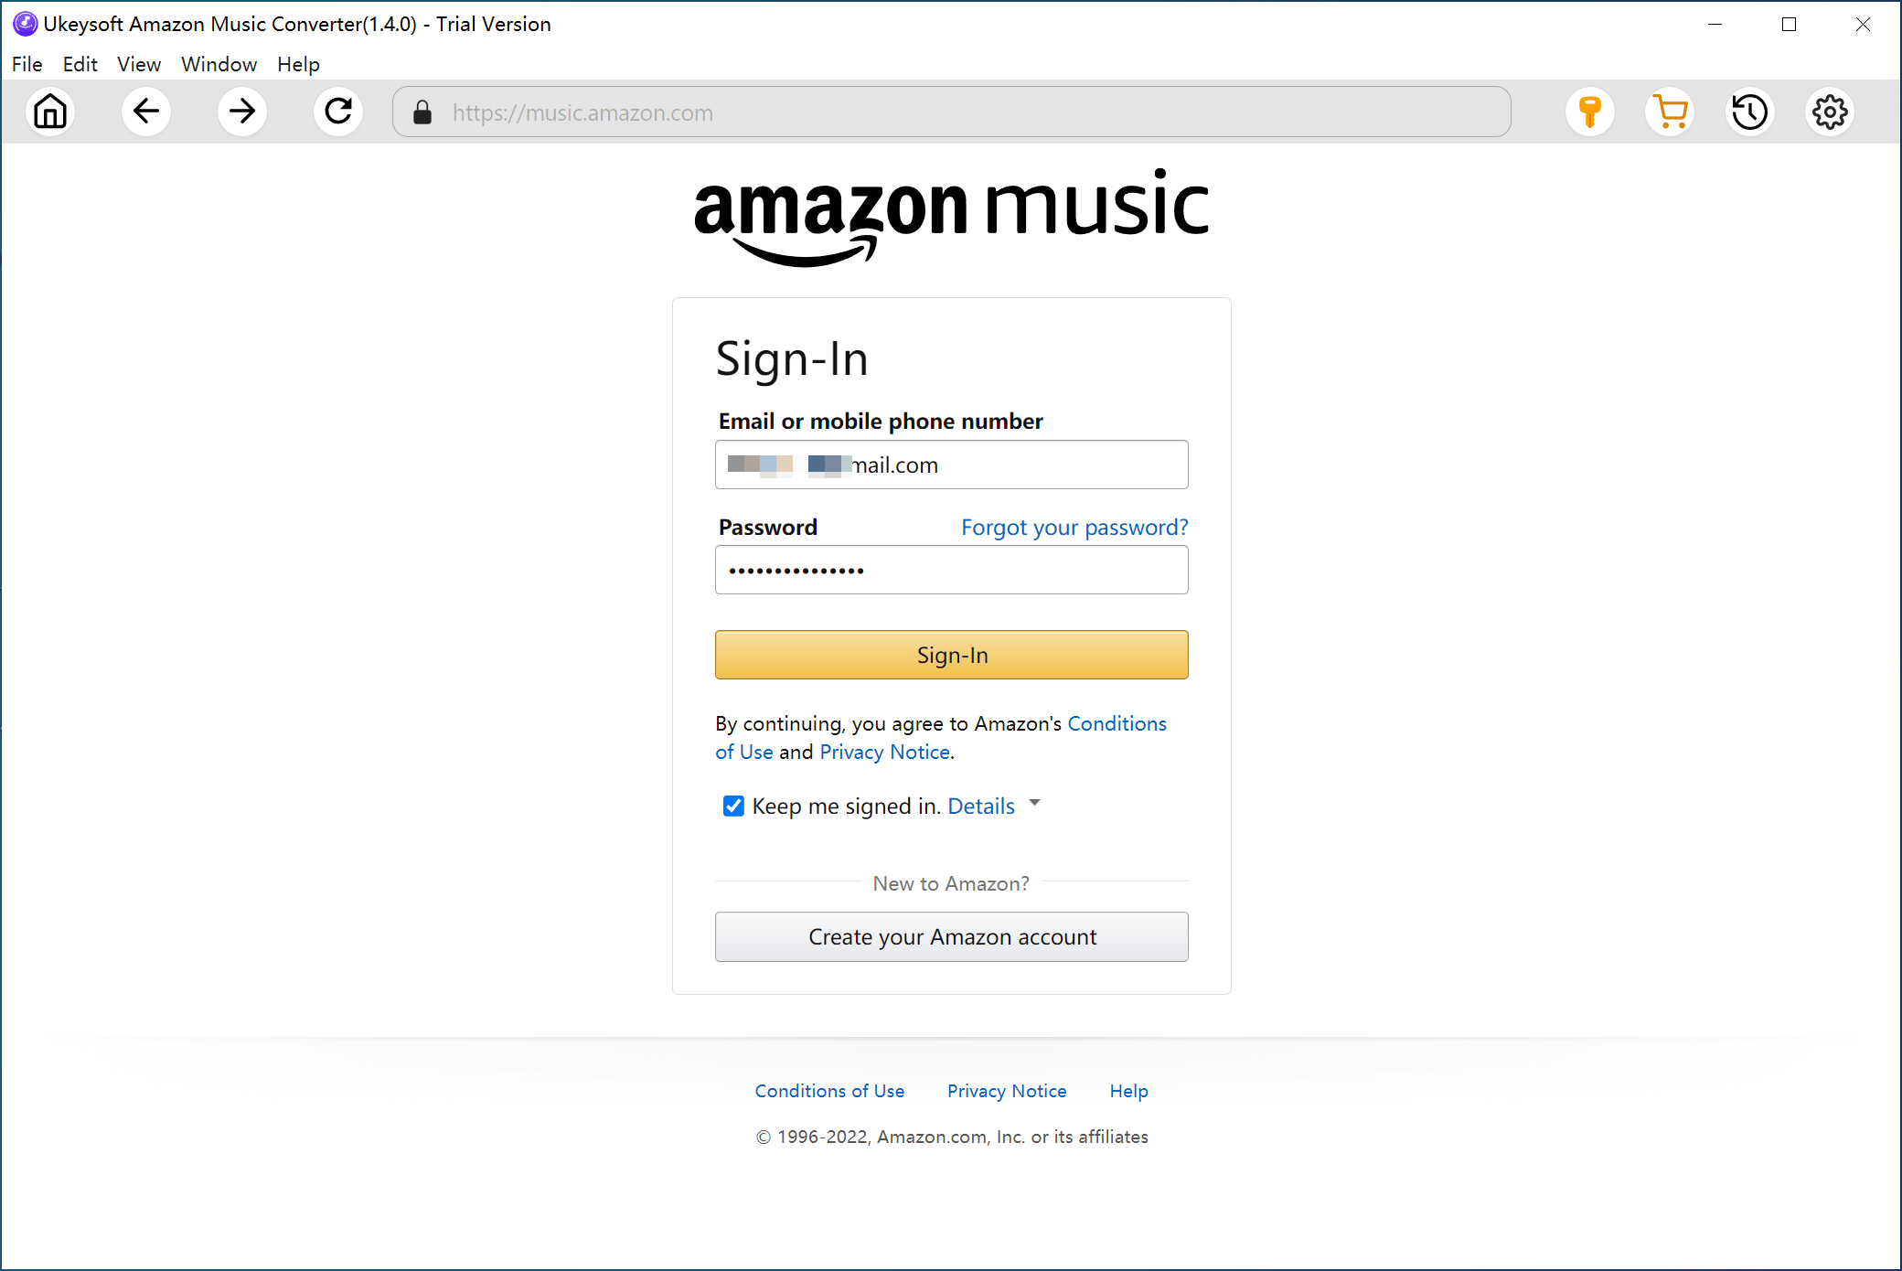This screenshot has width=1902, height=1271.
Task: Click the email address input field
Action: click(952, 464)
